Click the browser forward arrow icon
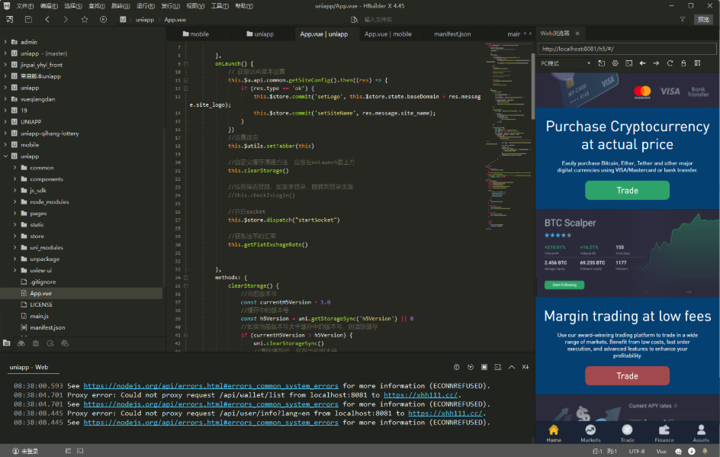The width and height of the screenshot is (720, 457). [656, 63]
